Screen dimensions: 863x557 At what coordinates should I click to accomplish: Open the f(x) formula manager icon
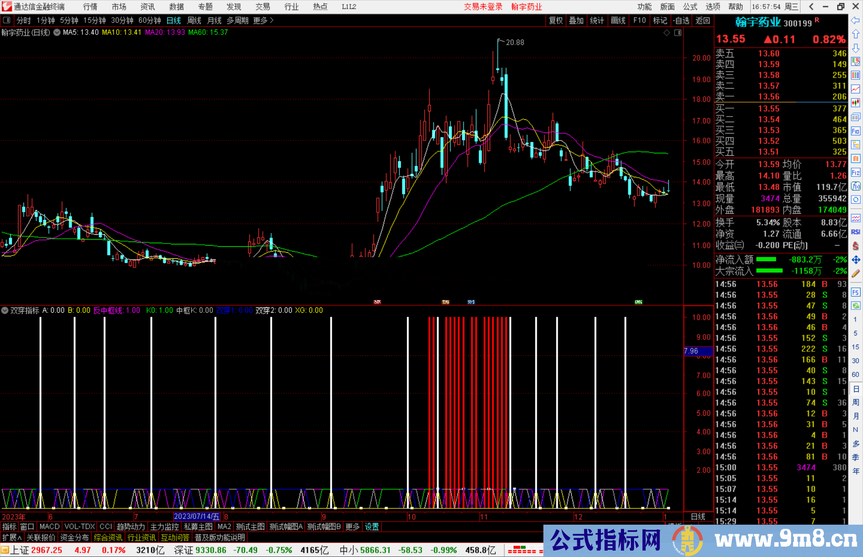[855, 186]
